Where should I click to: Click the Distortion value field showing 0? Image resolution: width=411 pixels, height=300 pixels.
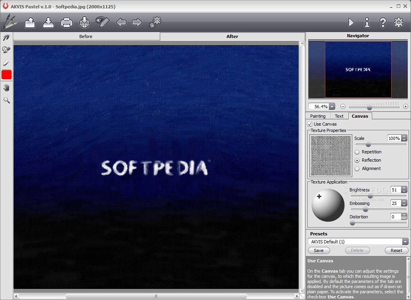(x=396, y=217)
